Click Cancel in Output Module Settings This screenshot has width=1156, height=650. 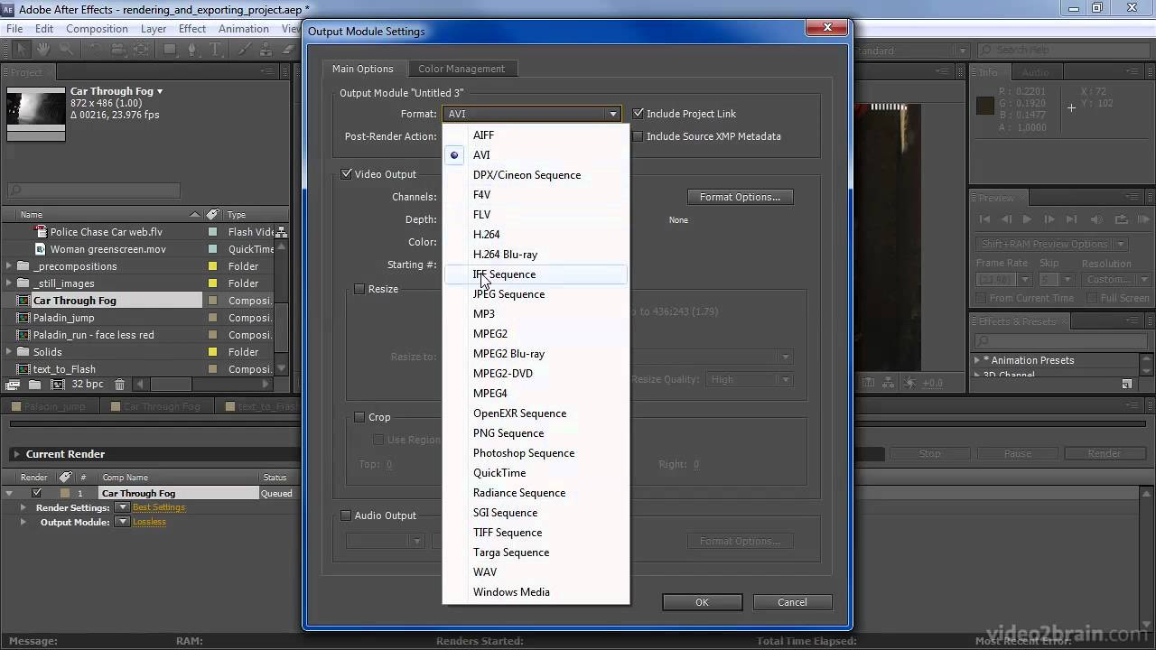tap(792, 602)
